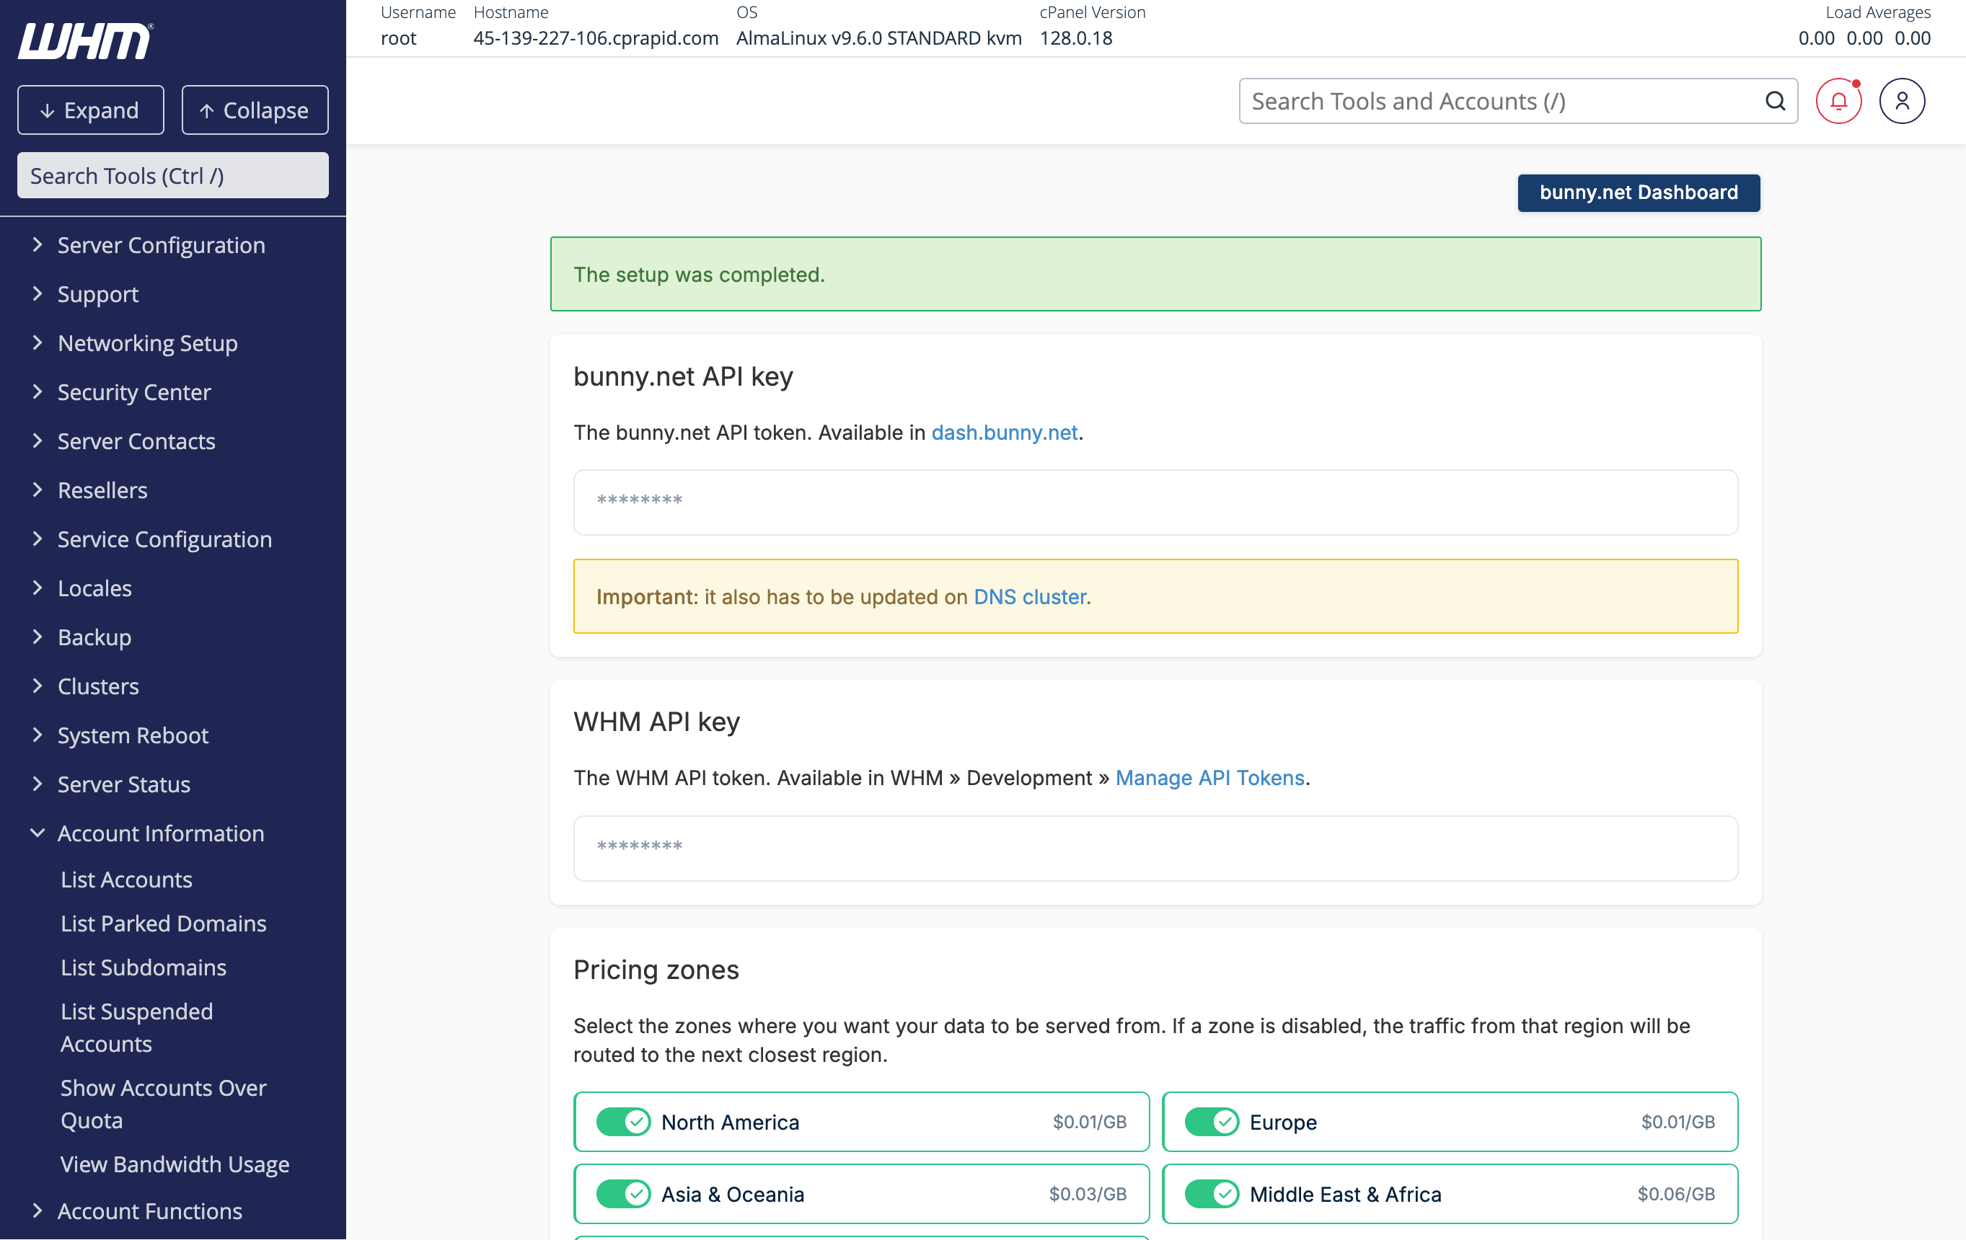This screenshot has height=1240, width=1966.
Task: Follow the DNS cluster link
Action: tap(1031, 597)
